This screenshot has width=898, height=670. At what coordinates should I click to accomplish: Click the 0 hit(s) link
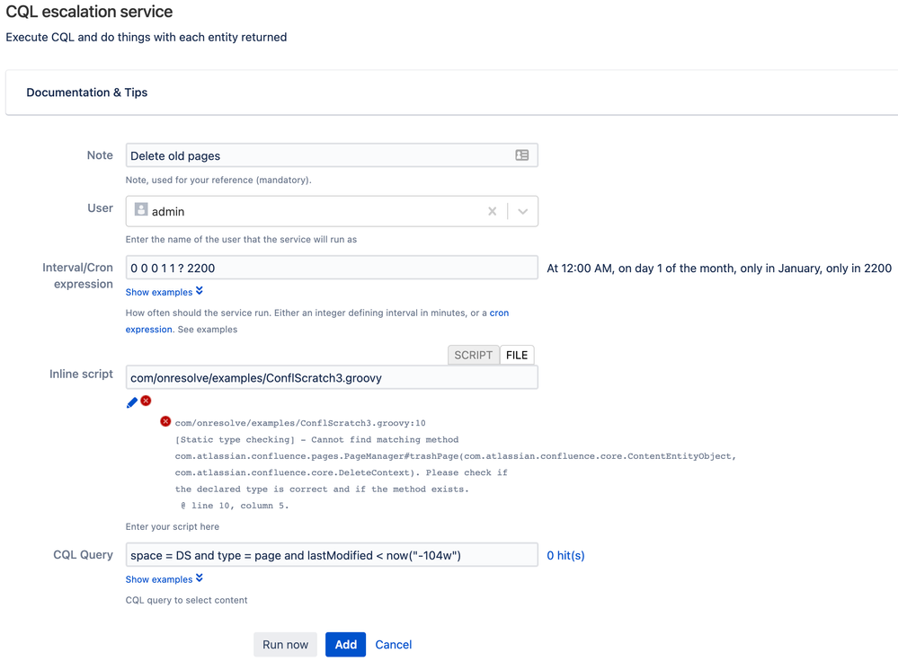[565, 555]
